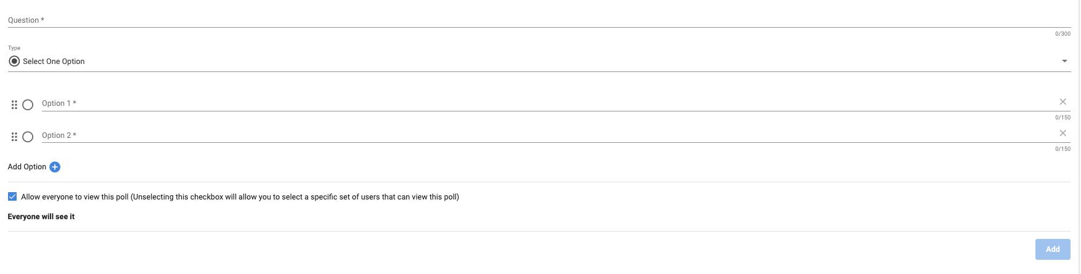This screenshot has width=1081, height=274.
Task: Click the Question 0/300 character counter
Action: click(x=1063, y=34)
